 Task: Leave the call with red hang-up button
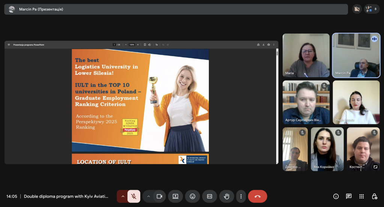(258, 196)
